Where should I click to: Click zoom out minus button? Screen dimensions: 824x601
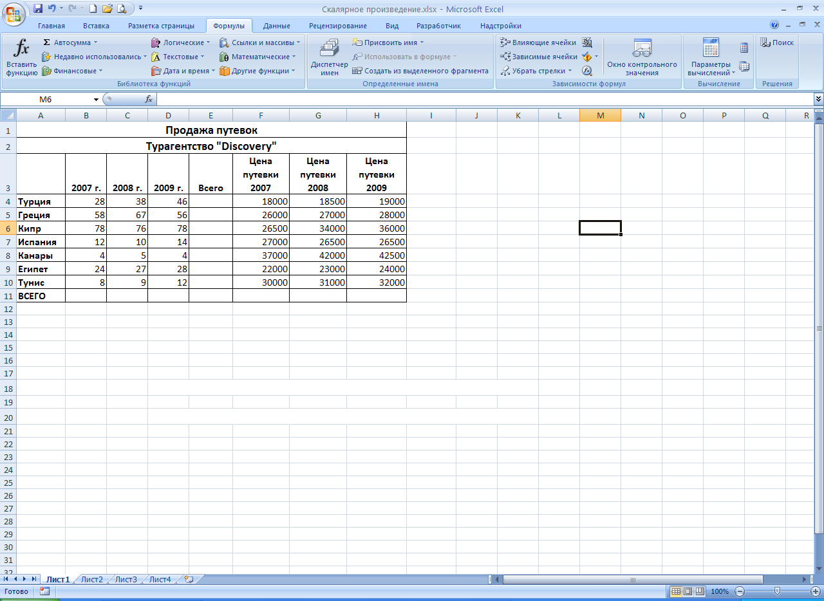[740, 591]
